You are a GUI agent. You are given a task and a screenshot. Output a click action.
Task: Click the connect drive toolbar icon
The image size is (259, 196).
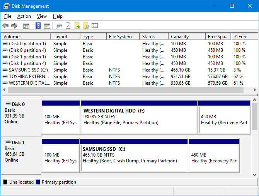click(x=59, y=26)
